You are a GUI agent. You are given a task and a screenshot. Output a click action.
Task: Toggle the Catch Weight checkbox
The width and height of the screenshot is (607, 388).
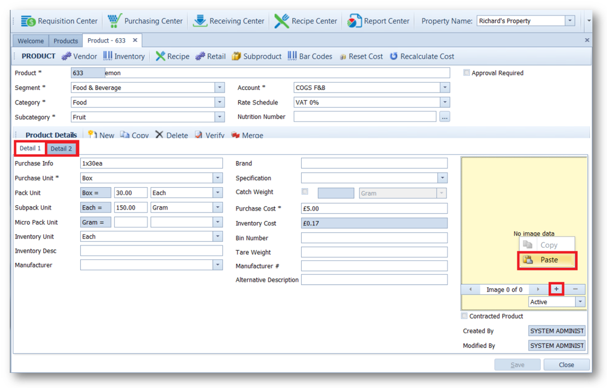[x=305, y=192]
